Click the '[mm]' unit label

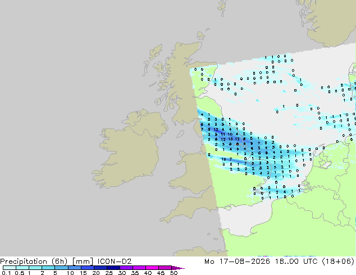(x=83, y=262)
